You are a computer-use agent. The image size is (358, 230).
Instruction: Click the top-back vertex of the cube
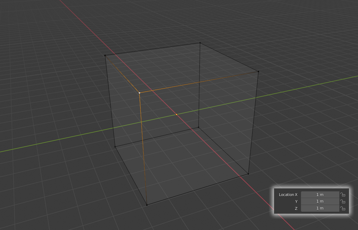click(200, 43)
